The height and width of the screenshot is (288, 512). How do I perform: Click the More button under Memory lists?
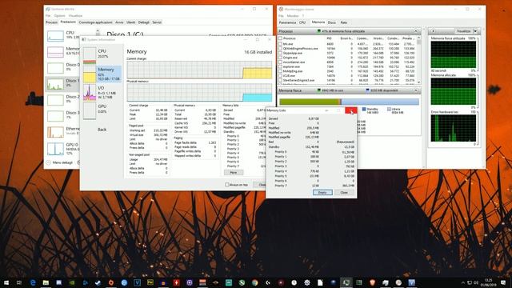234,173
